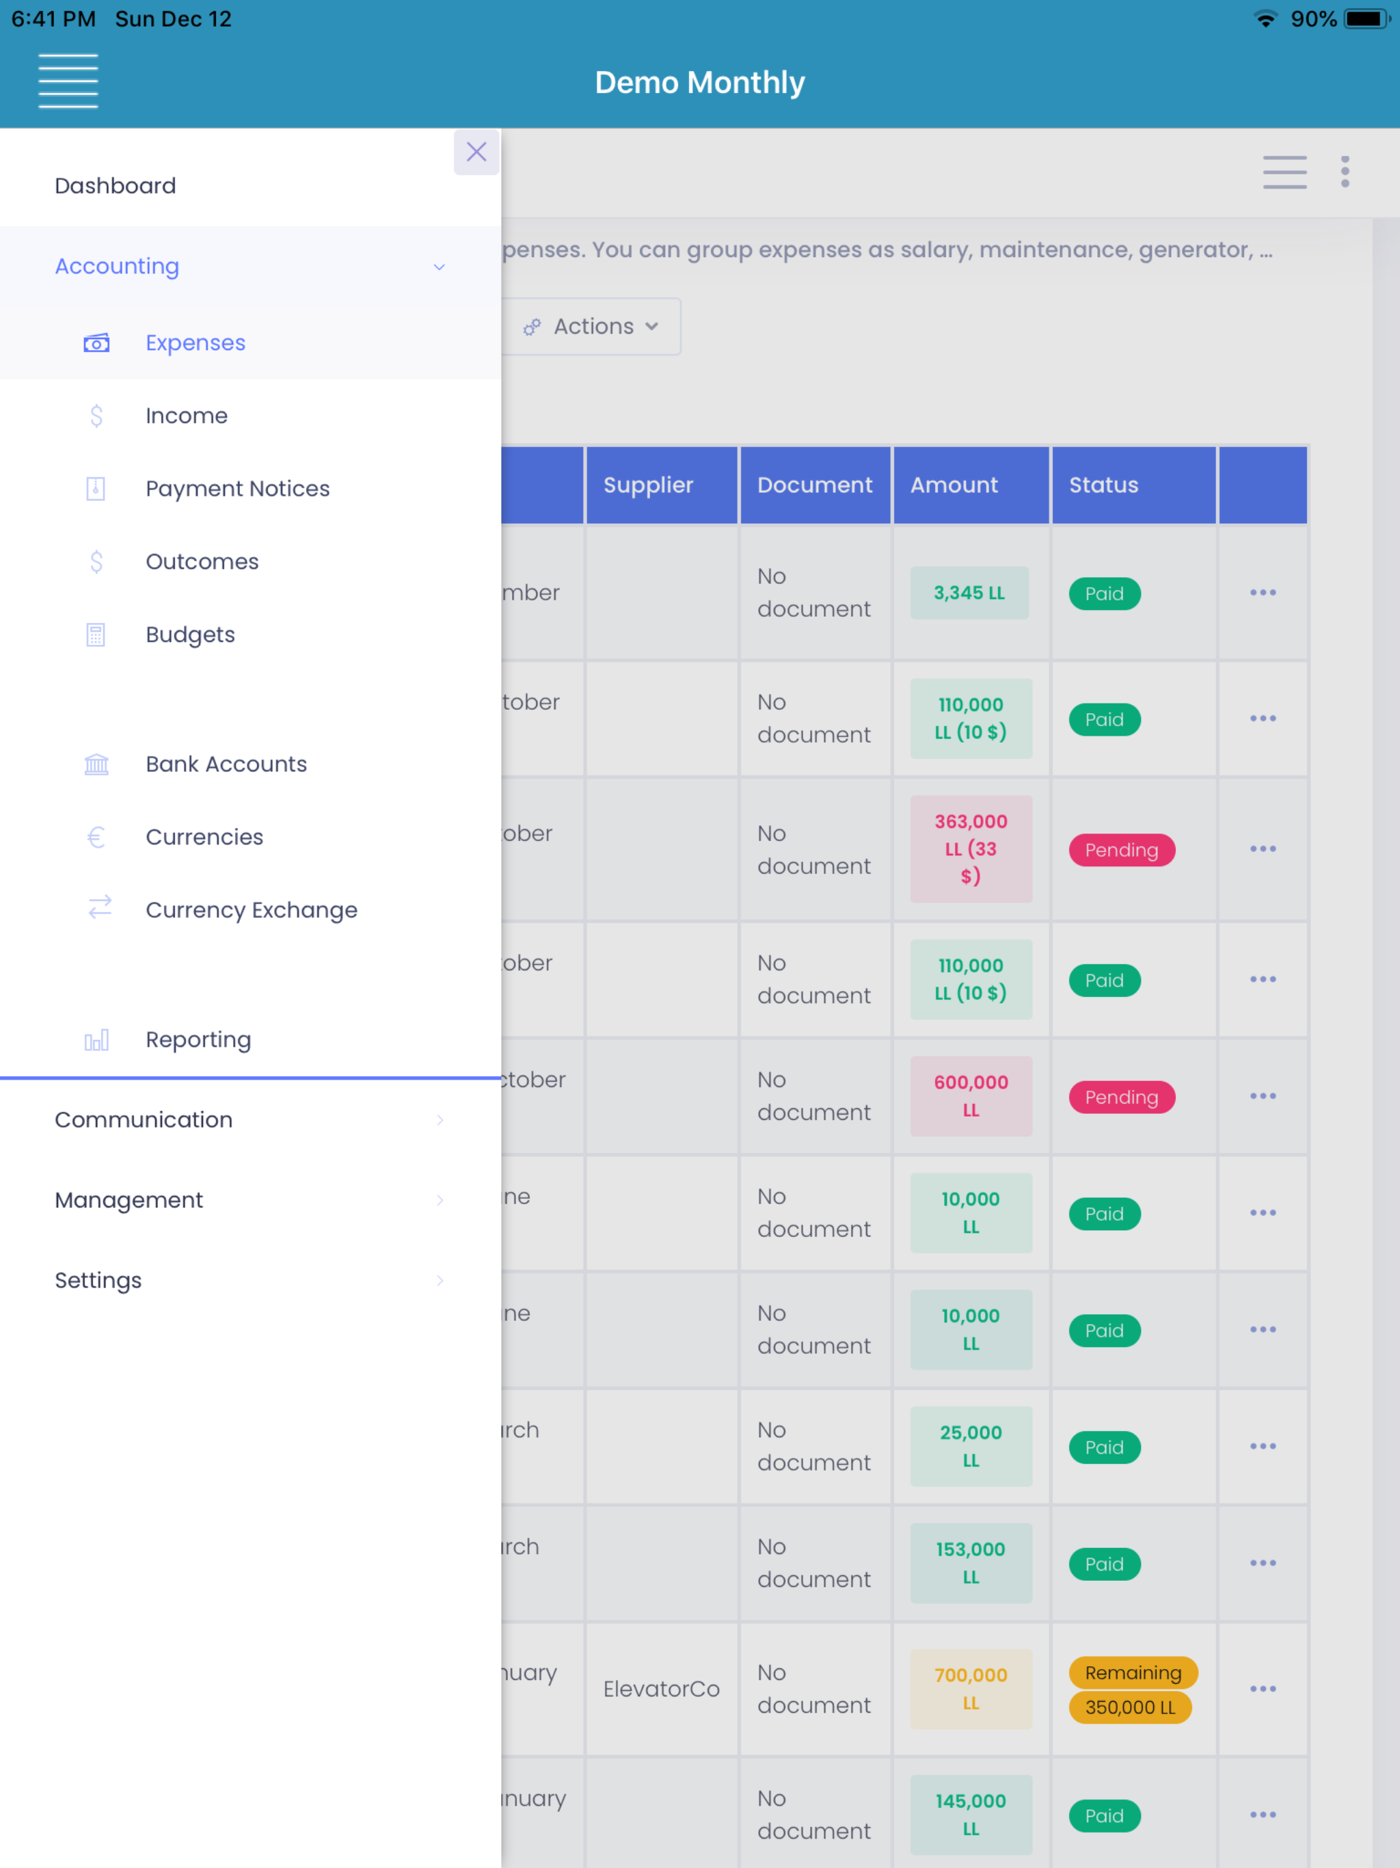Open the vertical three-dot options menu
This screenshot has width=1400, height=1868.
point(1345,172)
